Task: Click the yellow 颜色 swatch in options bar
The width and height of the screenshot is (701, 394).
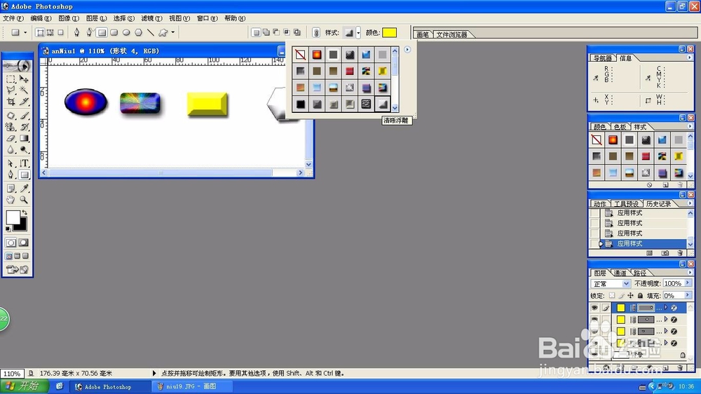Action: [389, 33]
